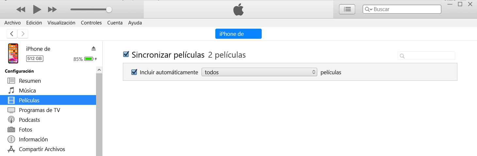Open Música in the sidebar
The height and width of the screenshot is (156, 477).
tap(27, 91)
